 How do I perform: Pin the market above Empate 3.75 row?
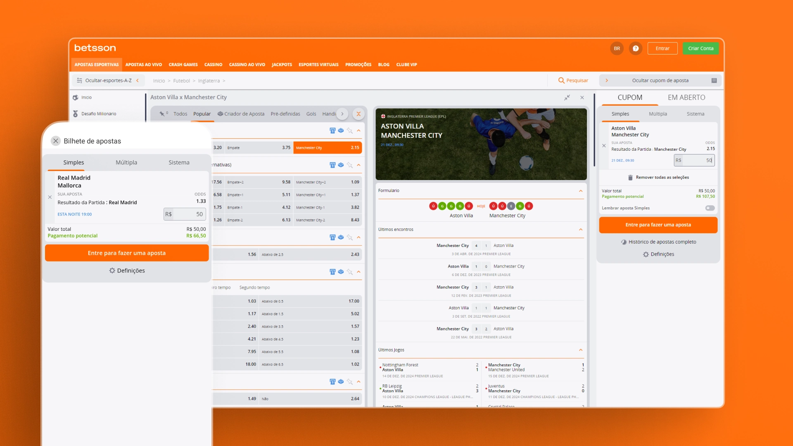[349, 130]
